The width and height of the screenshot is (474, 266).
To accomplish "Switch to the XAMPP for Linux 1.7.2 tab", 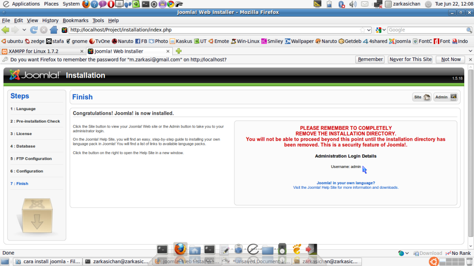I will click(43, 51).
